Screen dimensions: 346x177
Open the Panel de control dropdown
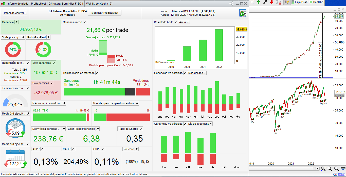pyautogui.click(x=15, y=13)
